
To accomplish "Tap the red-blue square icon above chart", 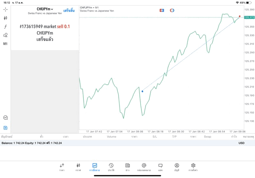I will point(162,10).
